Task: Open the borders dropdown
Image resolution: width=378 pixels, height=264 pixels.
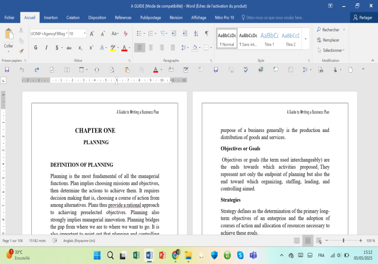Action: (211, 48)
